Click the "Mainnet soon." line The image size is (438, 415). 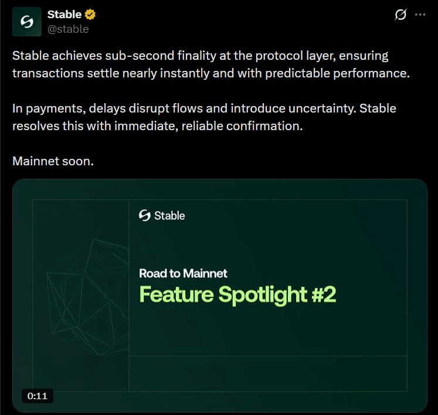pyautogui.click(x=53, y=161)
